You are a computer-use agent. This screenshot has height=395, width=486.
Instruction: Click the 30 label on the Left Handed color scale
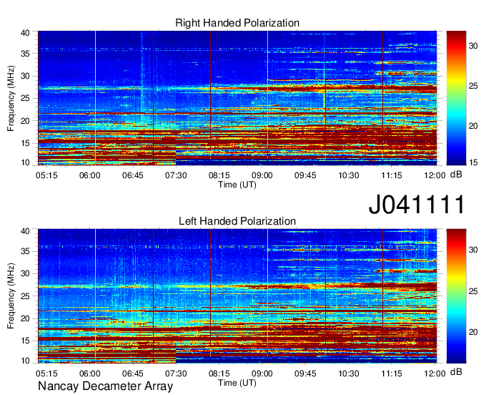pyautogui.click(x=473, y=250)
